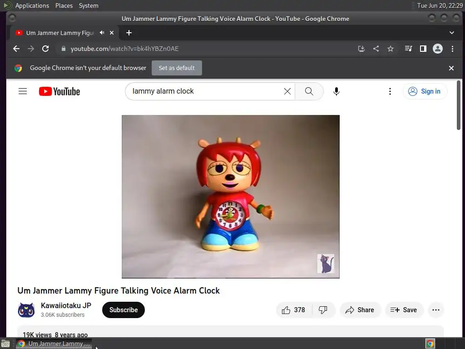Viewport: 465px width, 349px height.
Task: Dislike this video
Action: point(323,310)
